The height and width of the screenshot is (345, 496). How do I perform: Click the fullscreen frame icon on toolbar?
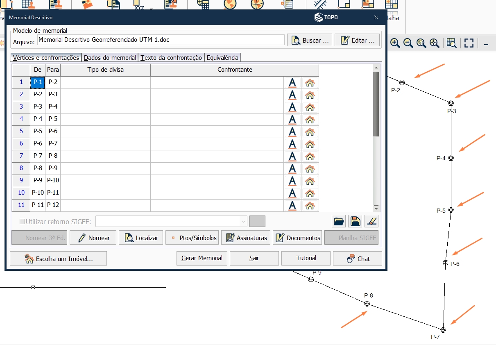pyautogui.click(x=469, y=43)
